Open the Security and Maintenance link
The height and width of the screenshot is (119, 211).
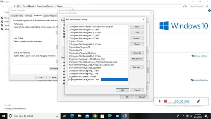(x=15, y=108)
